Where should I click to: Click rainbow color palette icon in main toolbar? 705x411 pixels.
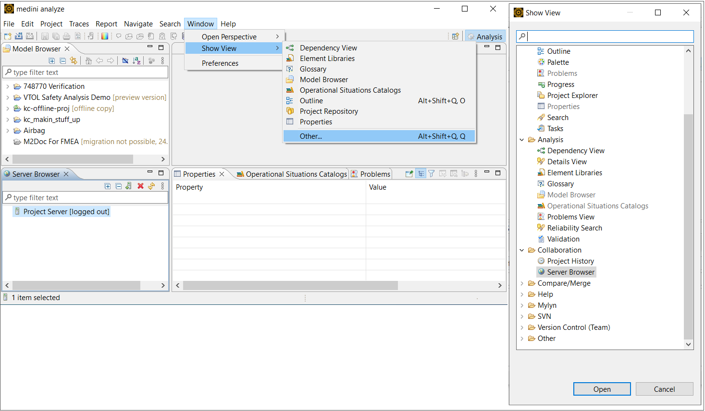pyautogui.click(x=105, y=36)
